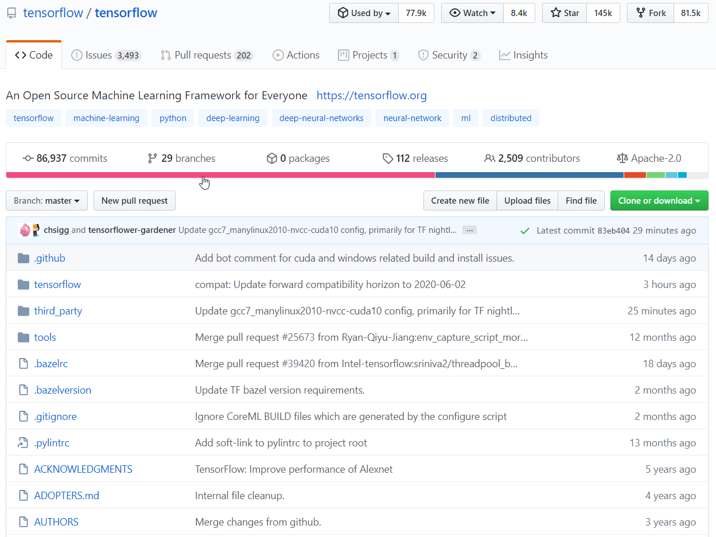Open the Used by dropdown
Screen dimensions: 716x537
coord(364,13)
